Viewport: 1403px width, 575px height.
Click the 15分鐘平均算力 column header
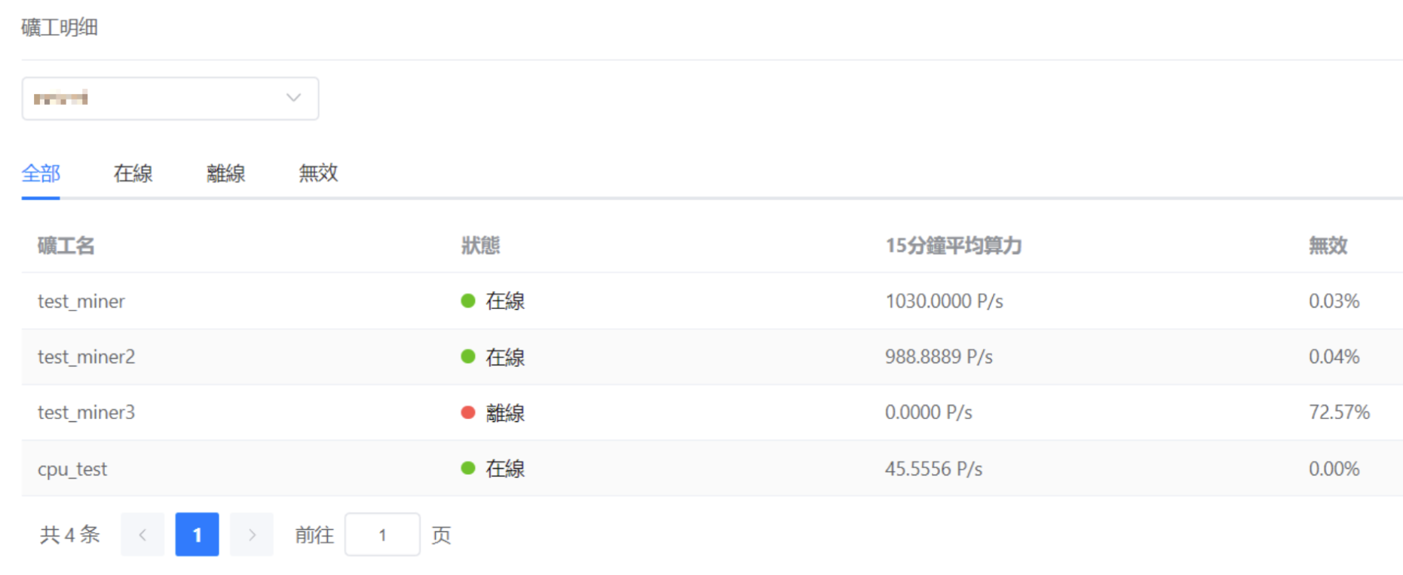point(953,246)
